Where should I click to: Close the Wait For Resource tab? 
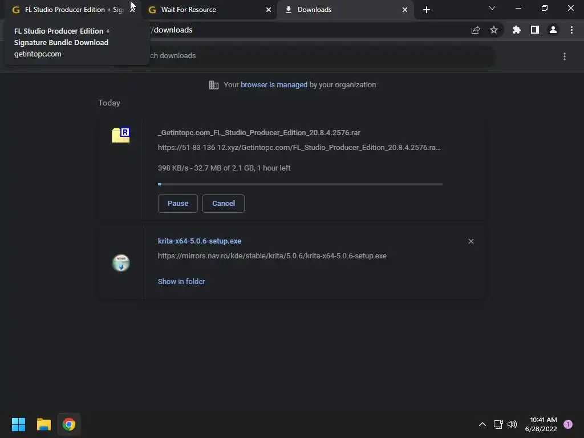269,10
